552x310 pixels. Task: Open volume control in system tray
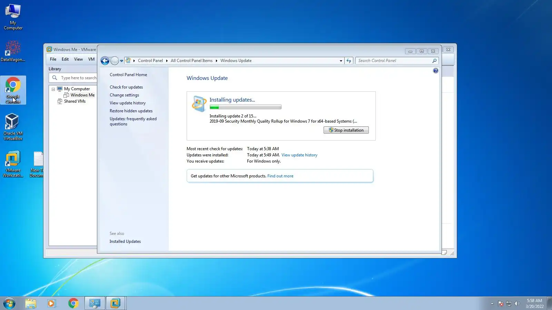pos(517,303)
